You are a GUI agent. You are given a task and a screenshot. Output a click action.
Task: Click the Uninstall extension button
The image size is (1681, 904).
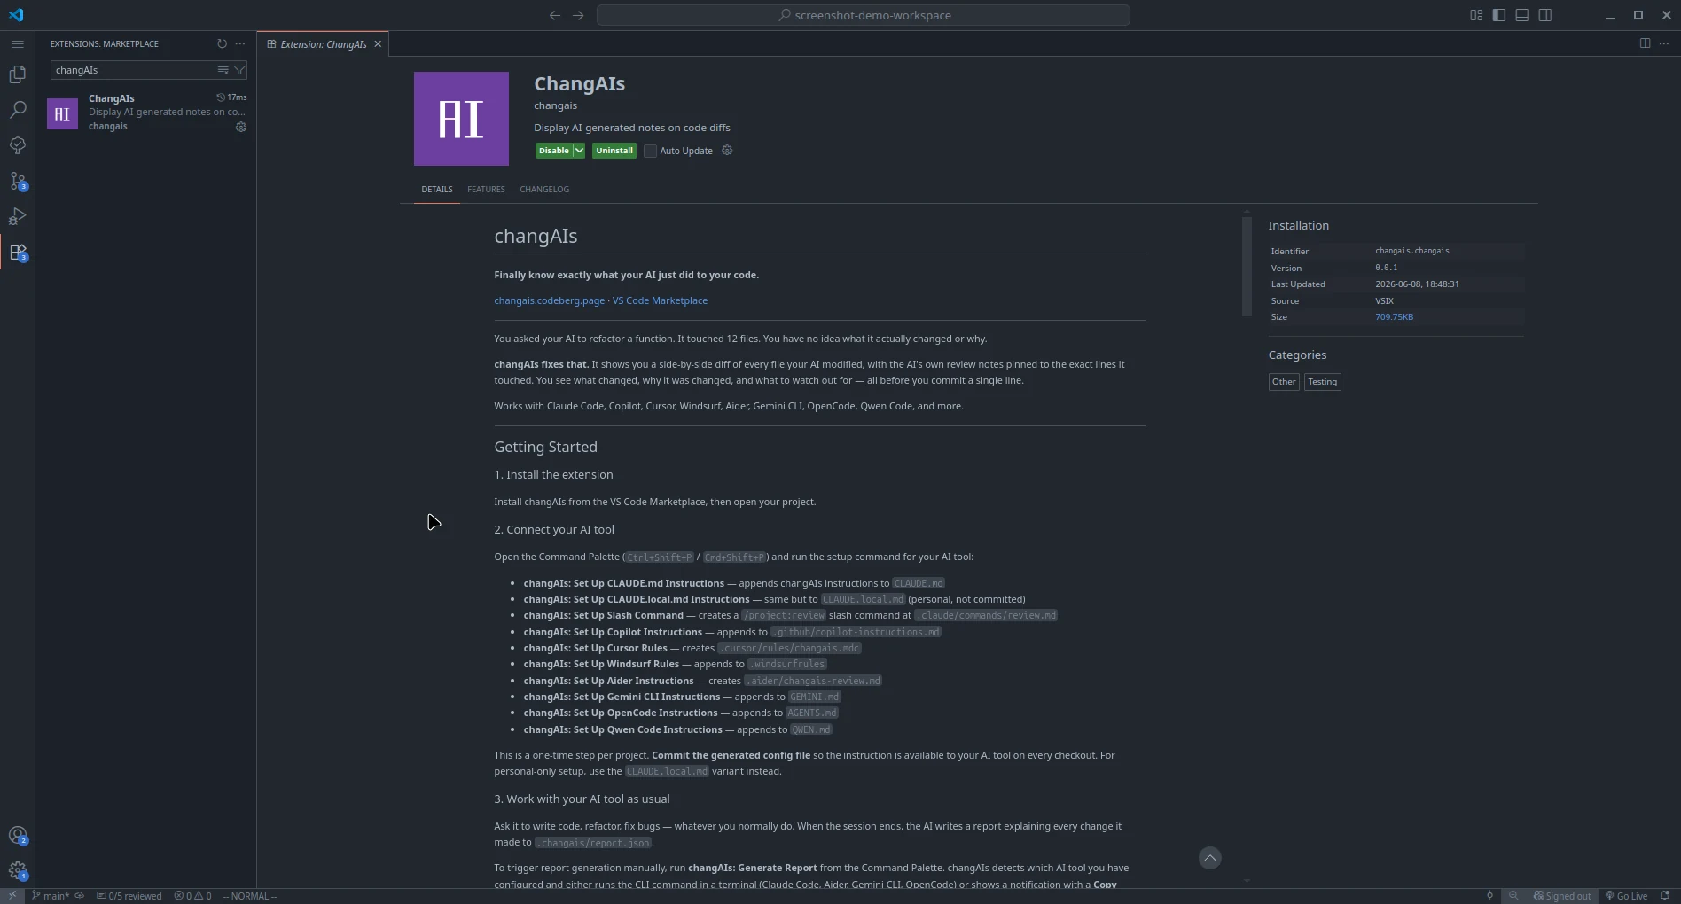coord(614,151)
